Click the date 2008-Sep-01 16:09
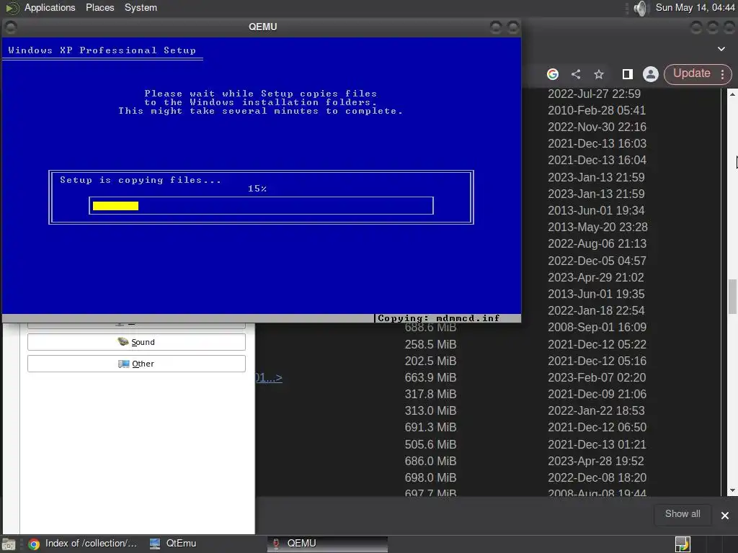The width and height of the screenshot is (738, 553). tap(597, 327)
